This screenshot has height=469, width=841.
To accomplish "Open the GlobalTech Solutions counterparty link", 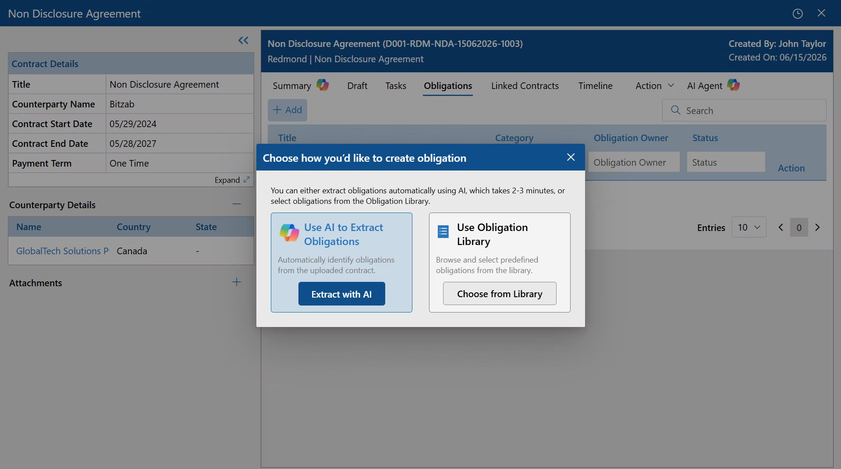I will [x=63, y=251].
